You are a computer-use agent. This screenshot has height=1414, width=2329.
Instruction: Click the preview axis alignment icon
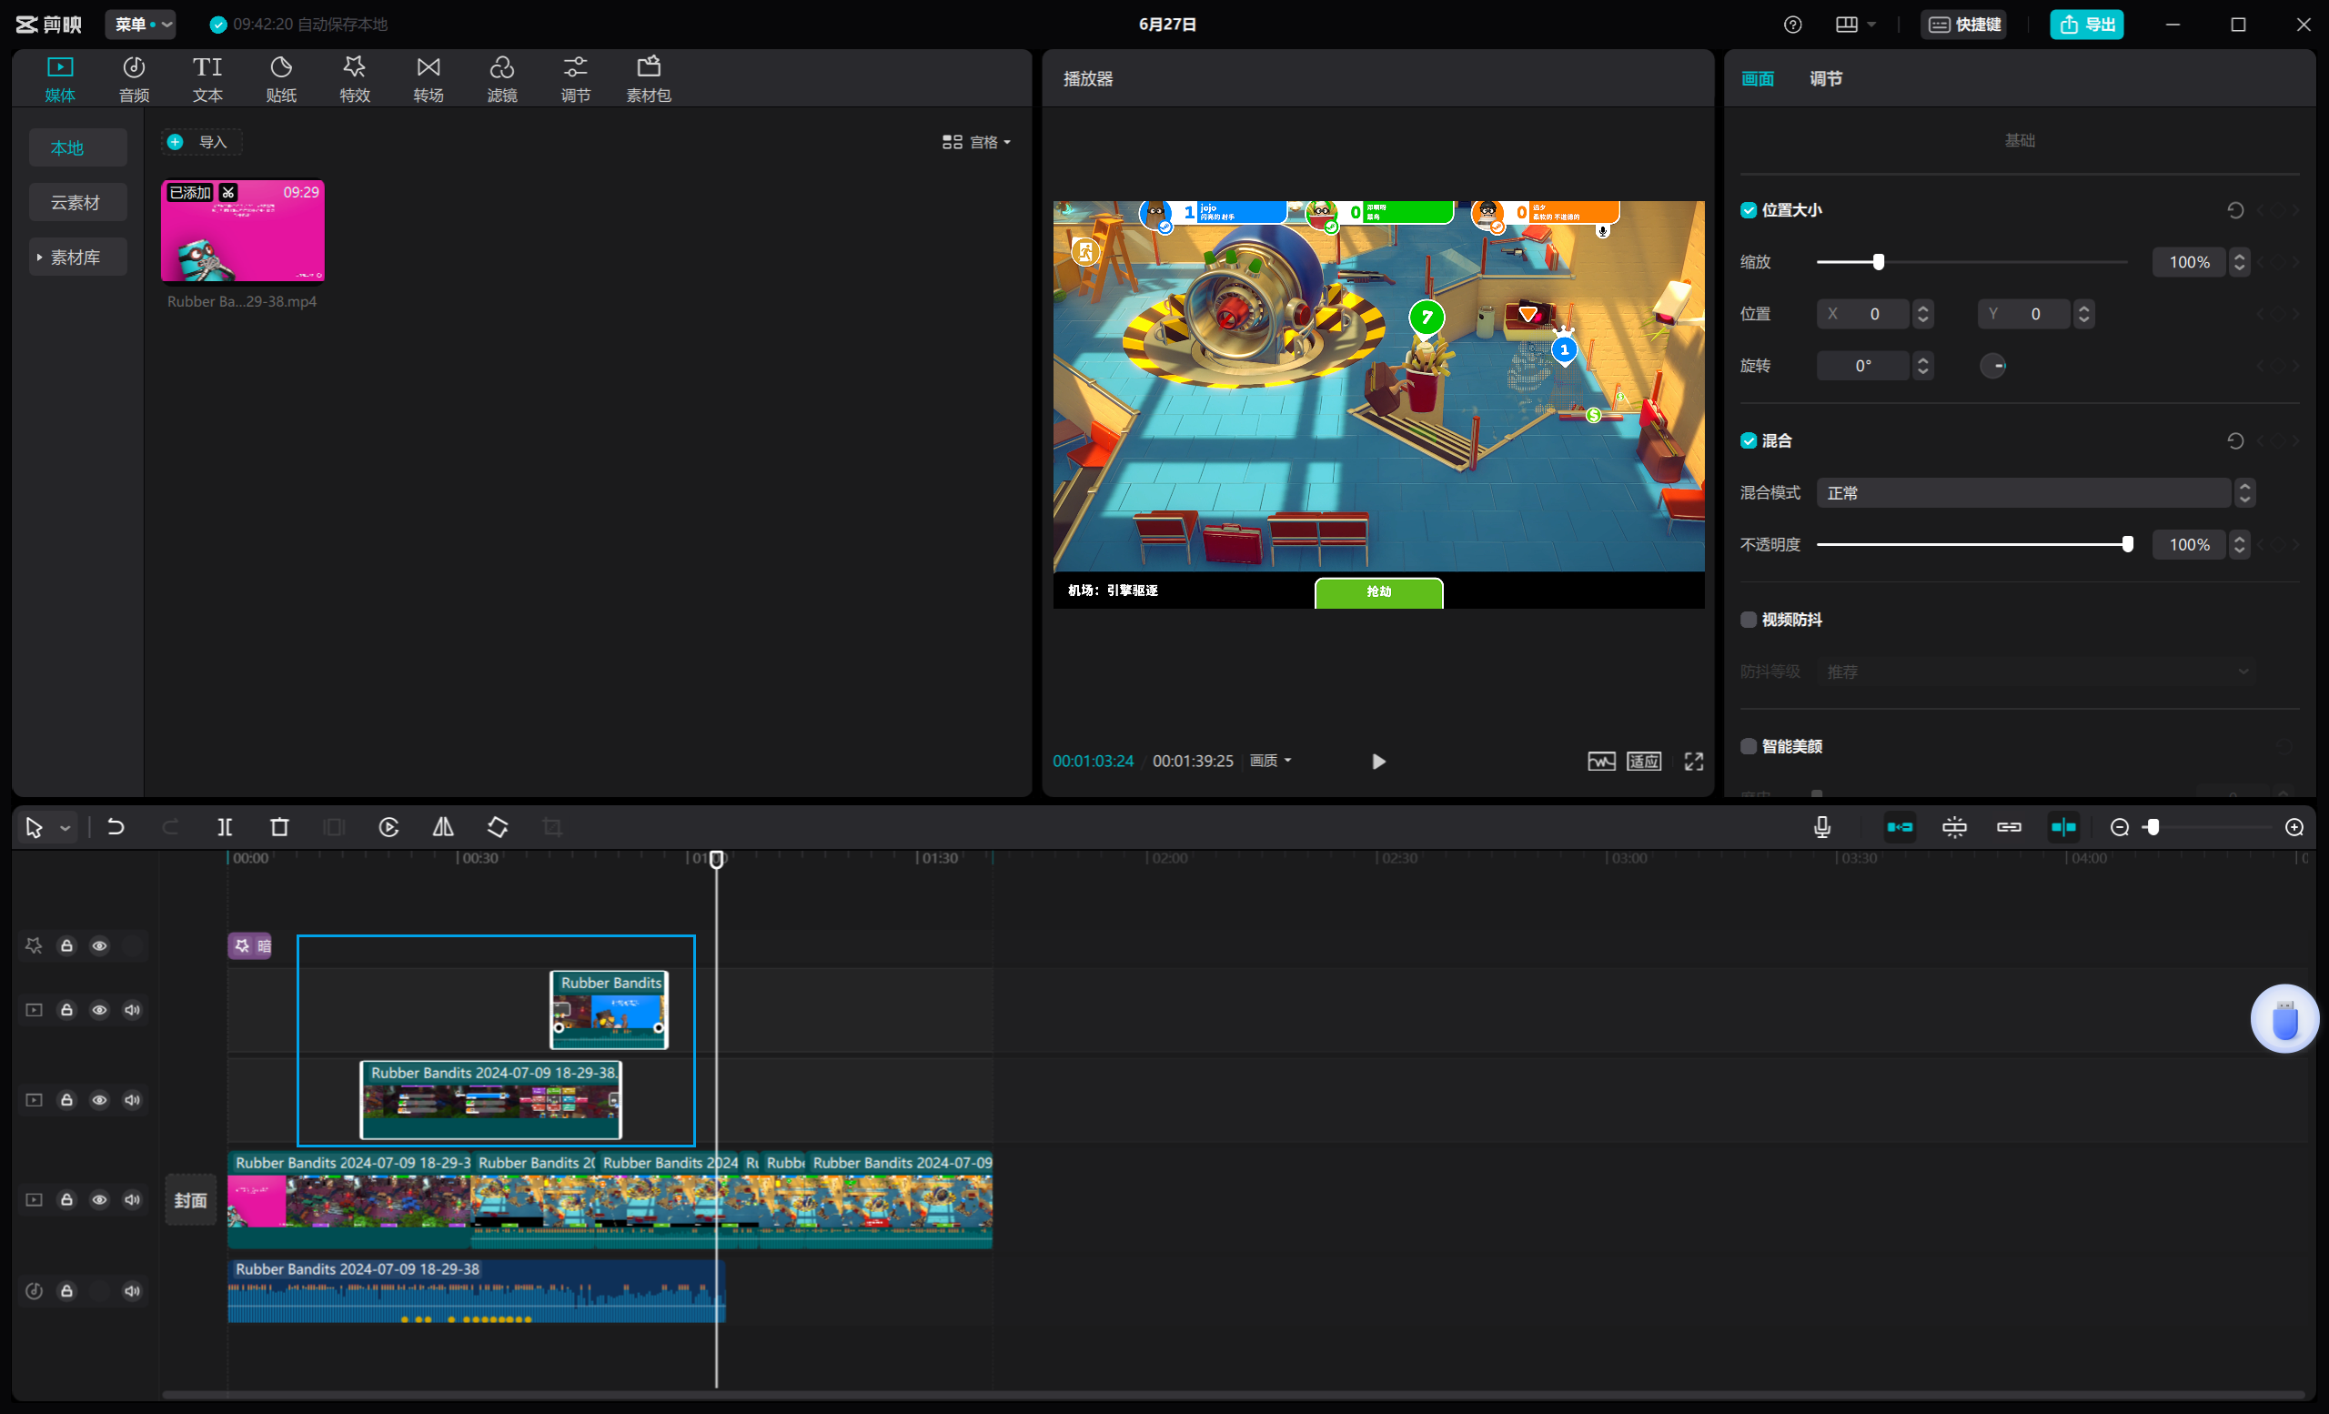click(2063, 827)
